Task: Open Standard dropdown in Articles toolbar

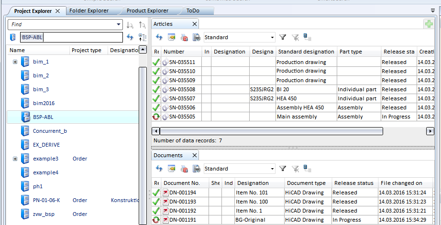Action: click(x=272, y=37)
